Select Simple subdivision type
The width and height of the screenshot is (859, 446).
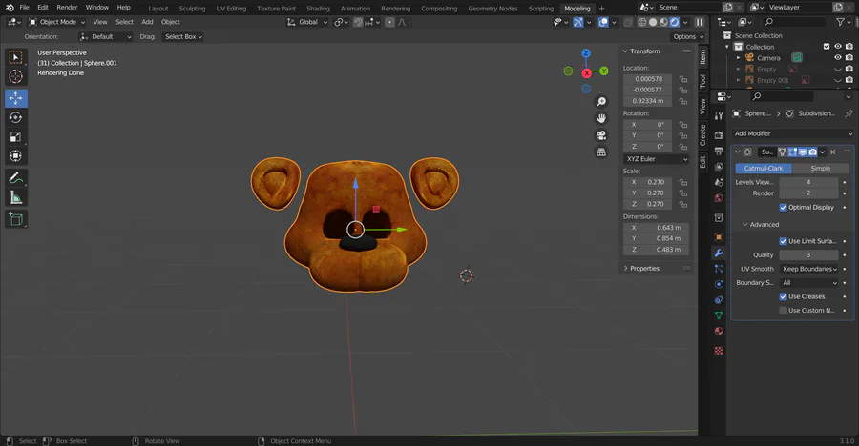820,169
